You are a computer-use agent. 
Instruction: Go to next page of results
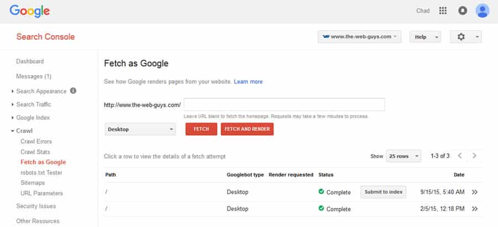pyautogui.click(x=474, y=156)
